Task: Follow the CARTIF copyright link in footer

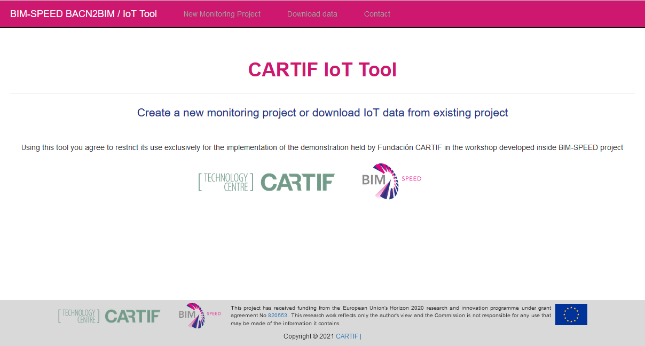Action: pyautogui.click(x=347, y=336)
